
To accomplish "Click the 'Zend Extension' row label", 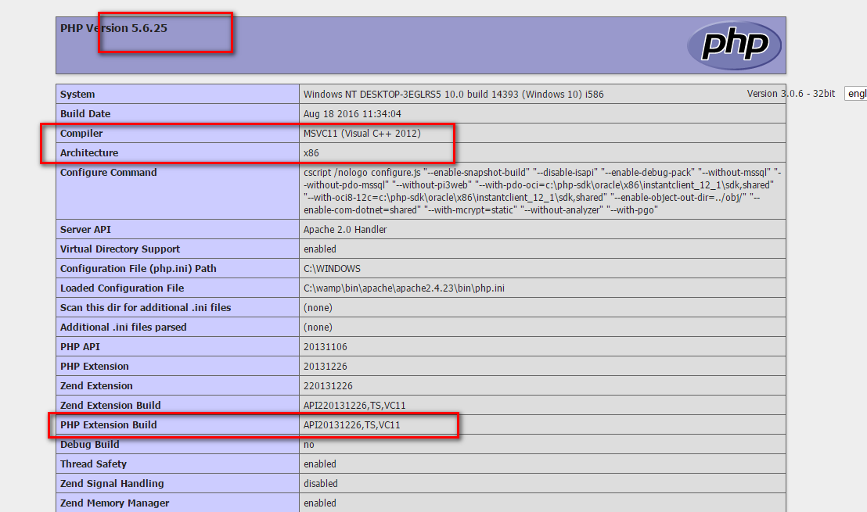I will pyautogui.click(x=96, y=386).
